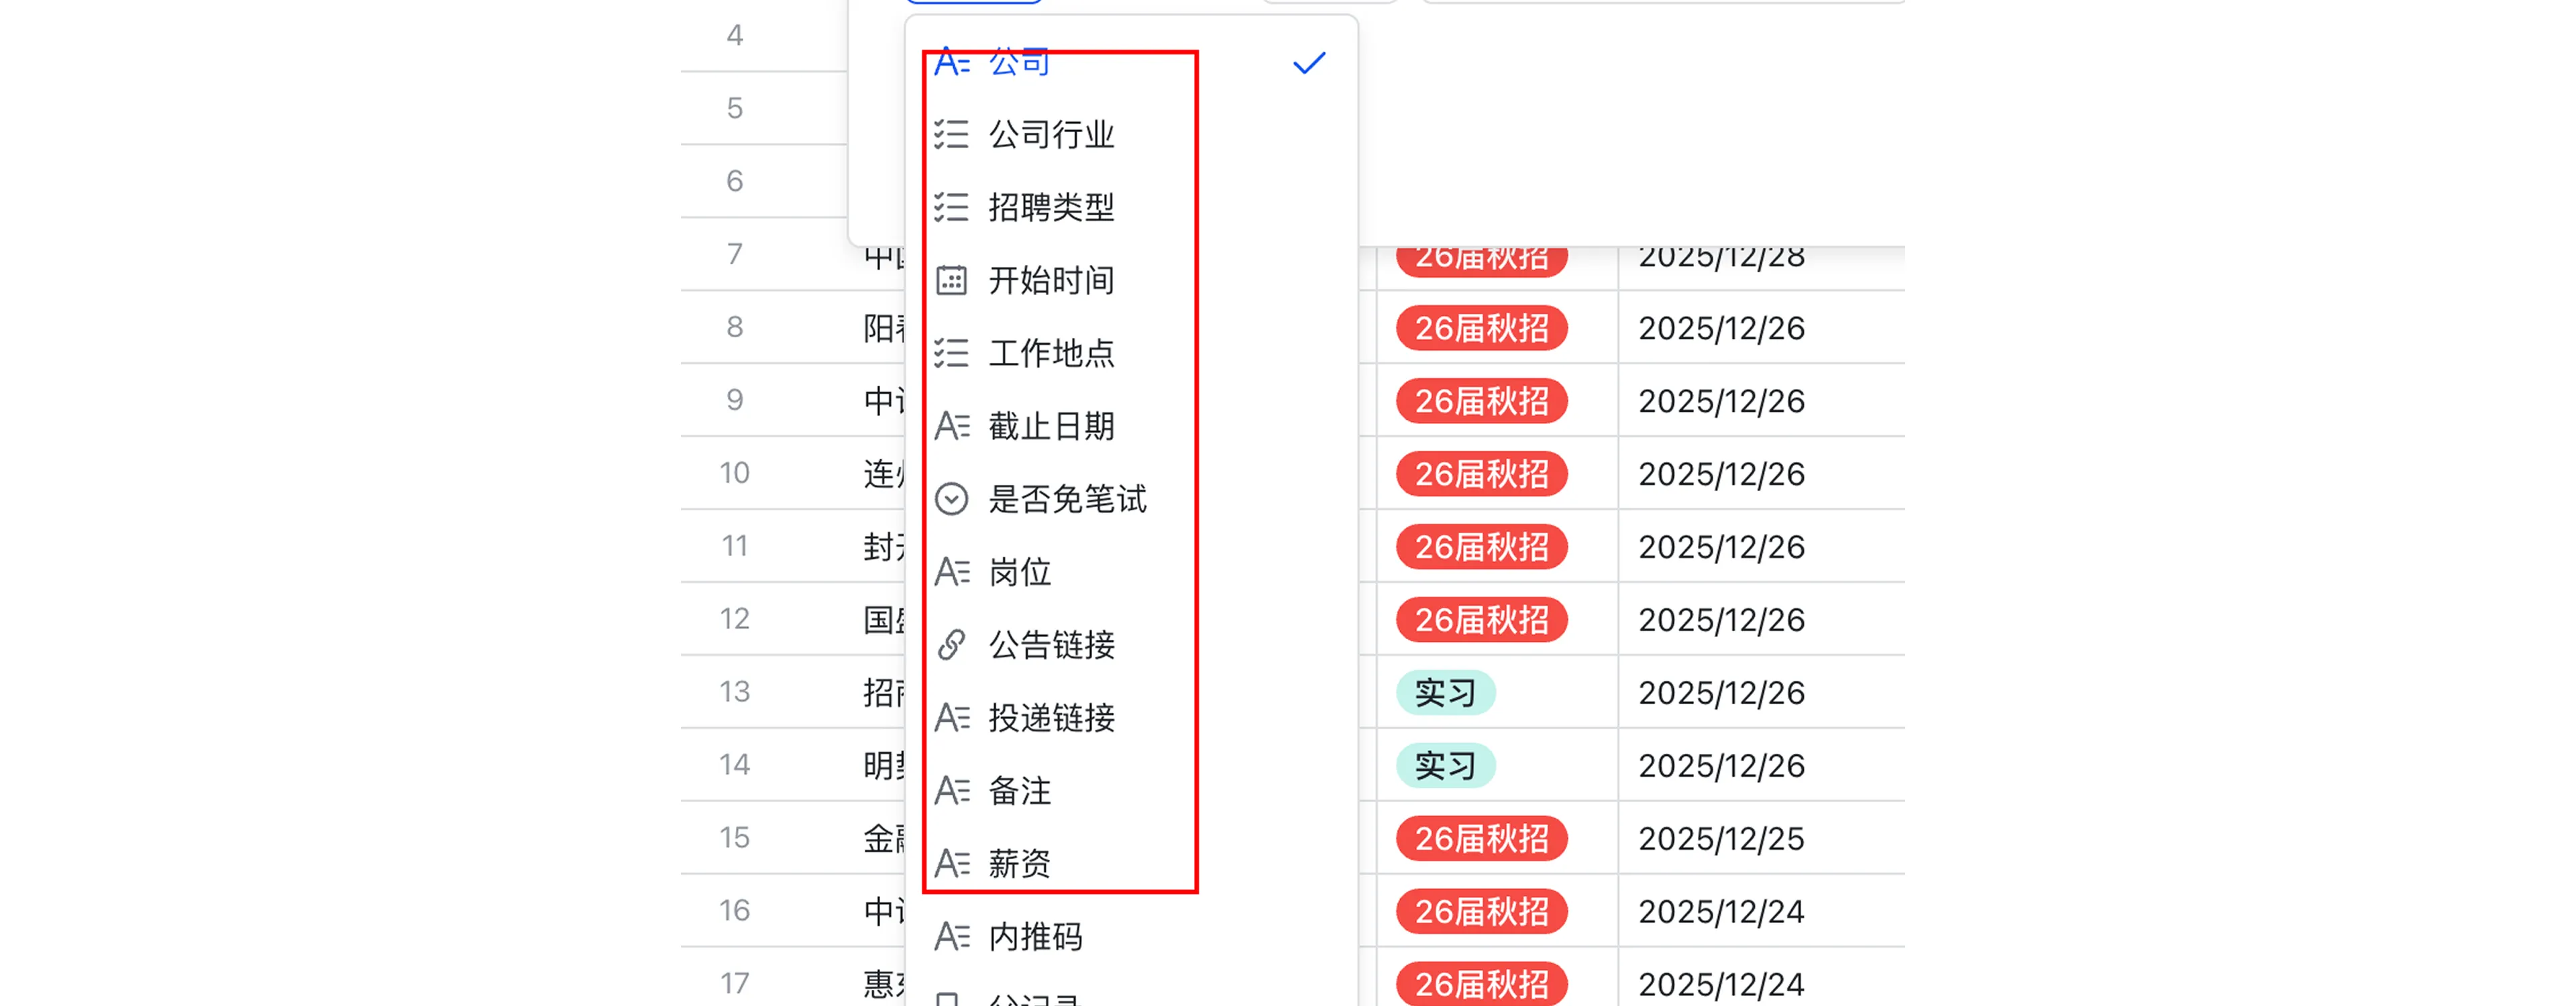
Task: Click the 实习 tag in row 14
Action: tap(1446, 765)
